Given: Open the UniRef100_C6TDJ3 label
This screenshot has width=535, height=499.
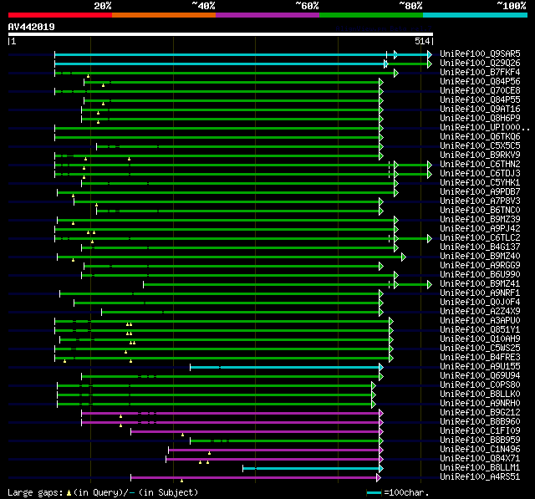Looking at the screenshot, I should coord(480,174).
